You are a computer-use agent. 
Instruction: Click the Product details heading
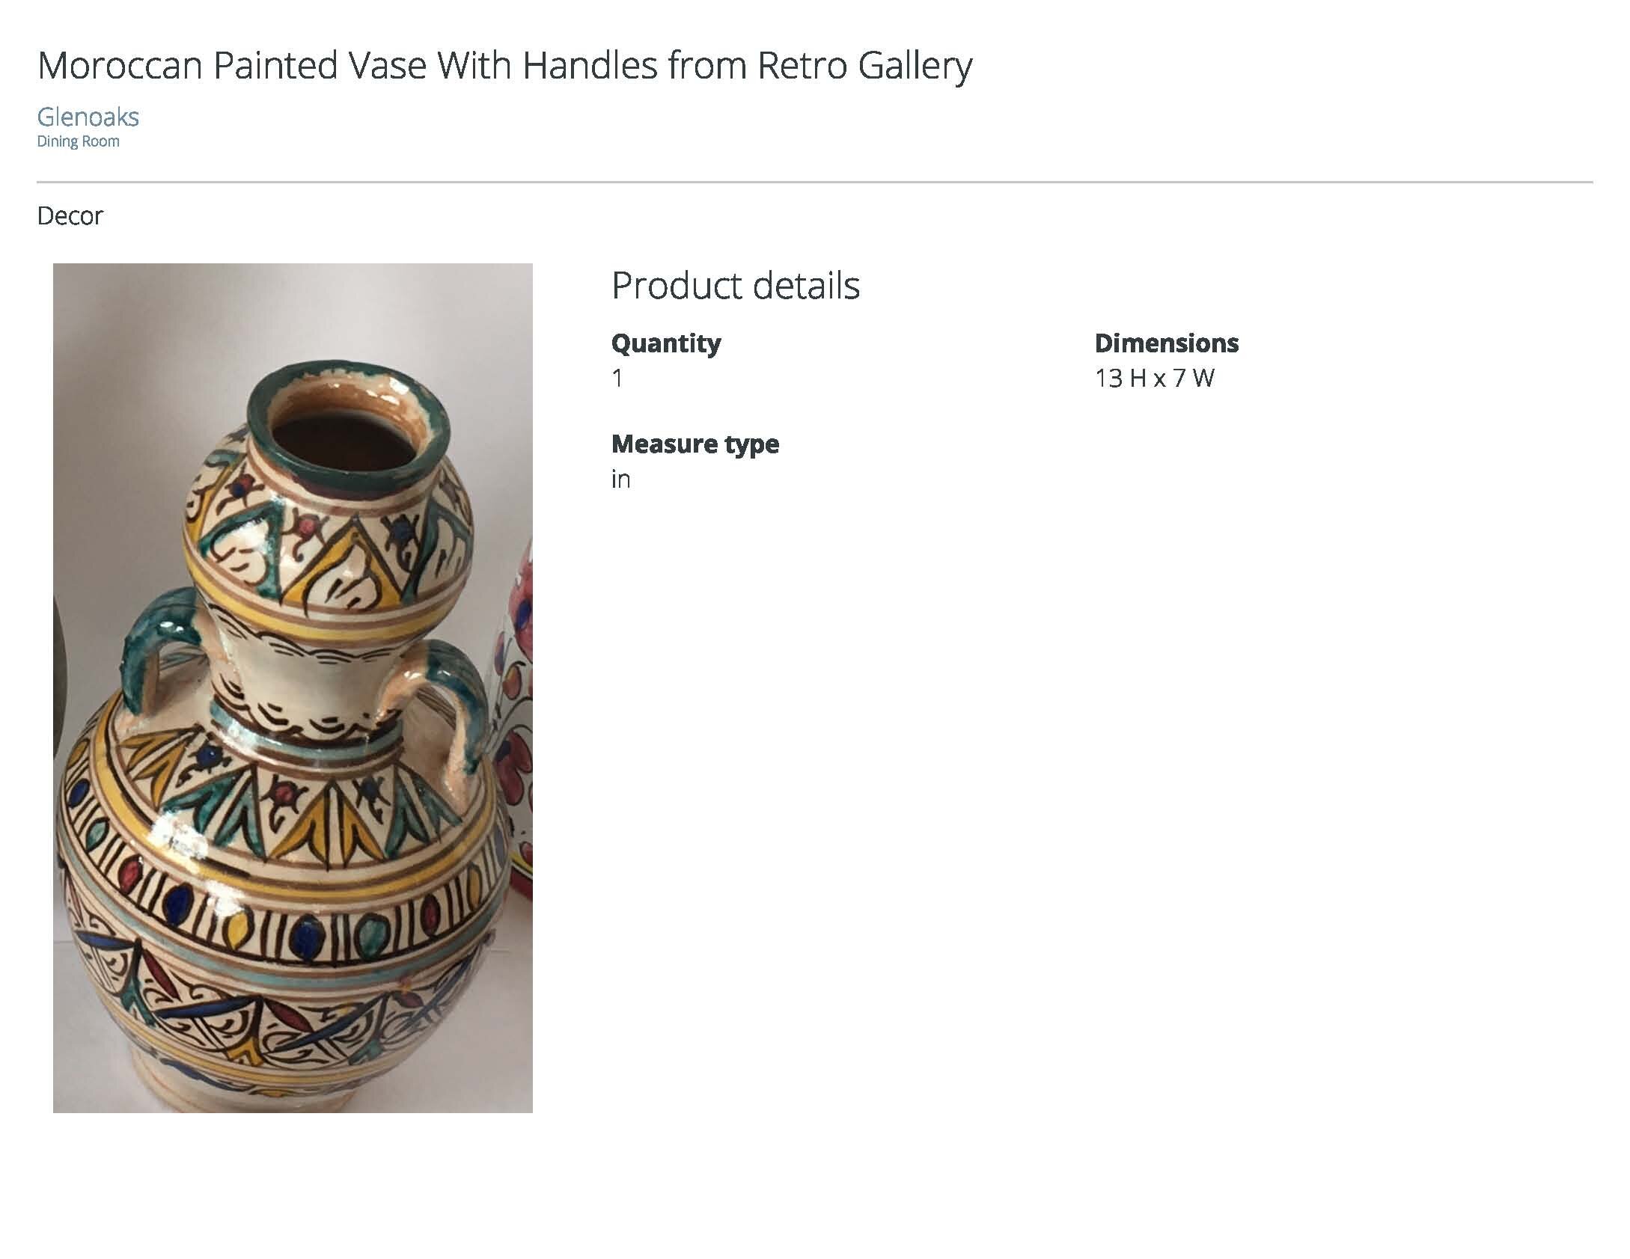pyautogui.click(x=735, y=285)
